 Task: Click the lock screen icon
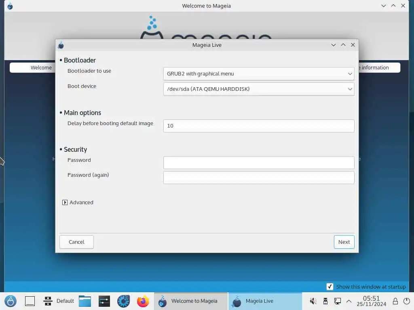(x=395, y=301)
